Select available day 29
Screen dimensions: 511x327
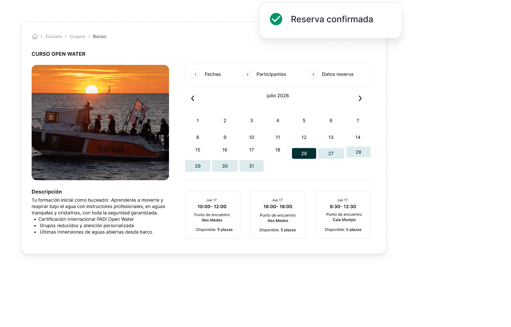[x=198, y=166]
